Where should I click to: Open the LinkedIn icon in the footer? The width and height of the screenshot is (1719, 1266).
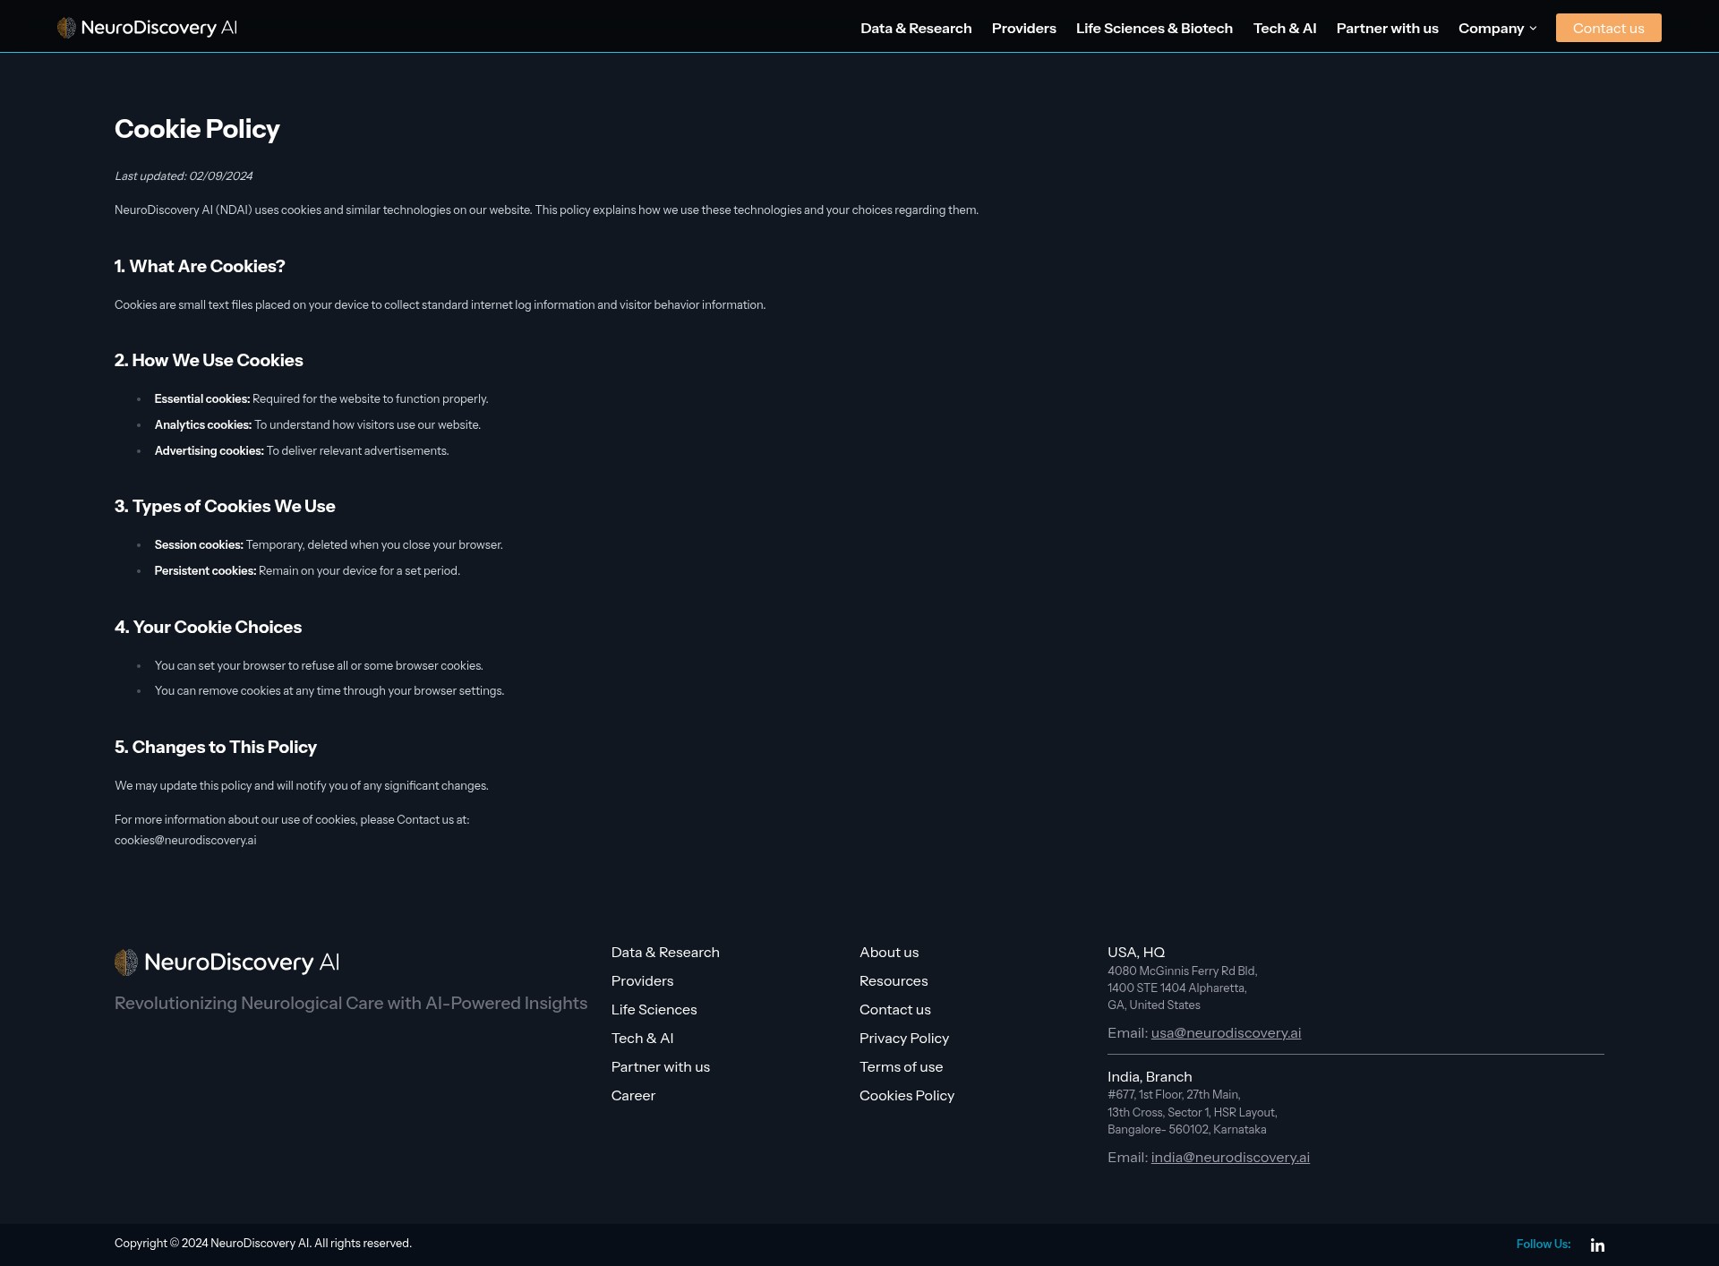(x=1597, y=1245)
